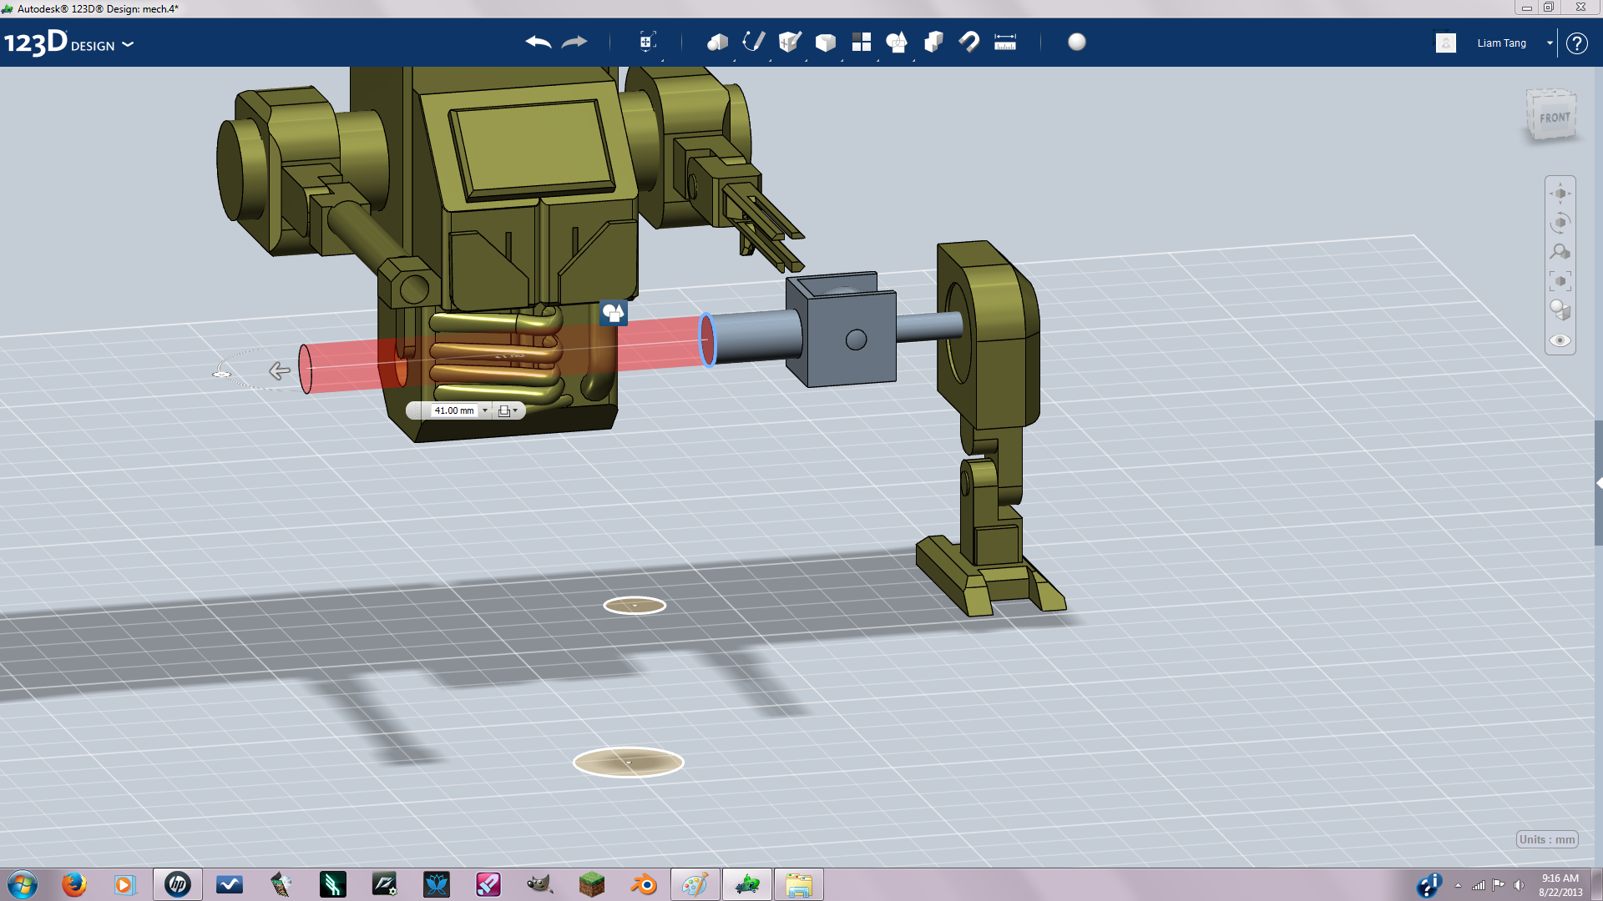Viewport: 1603px width, 901px height.
Task: Open the Grouping tool
Action: 897,42
